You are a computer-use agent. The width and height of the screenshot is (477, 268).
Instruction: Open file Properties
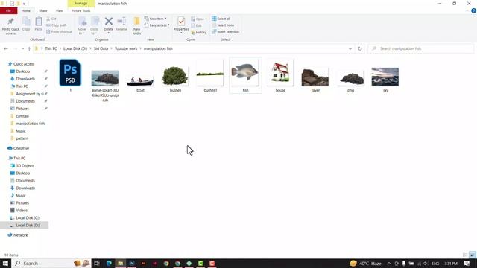click(x=181, y=25)
